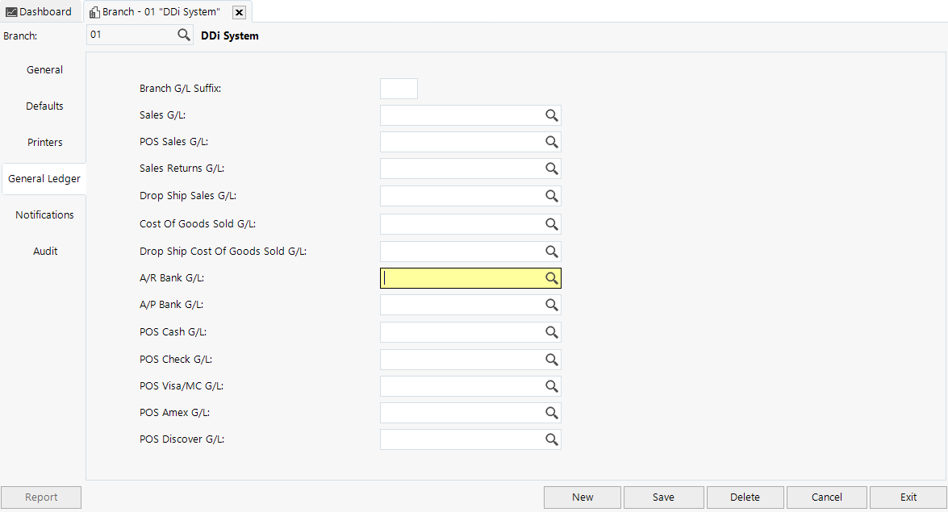Open Drop Ship Cost Of Goods Sold lookup
Image resolution: width=948 pixels, height=512 pixels.
pyautogui.click(x=551, y=251)
